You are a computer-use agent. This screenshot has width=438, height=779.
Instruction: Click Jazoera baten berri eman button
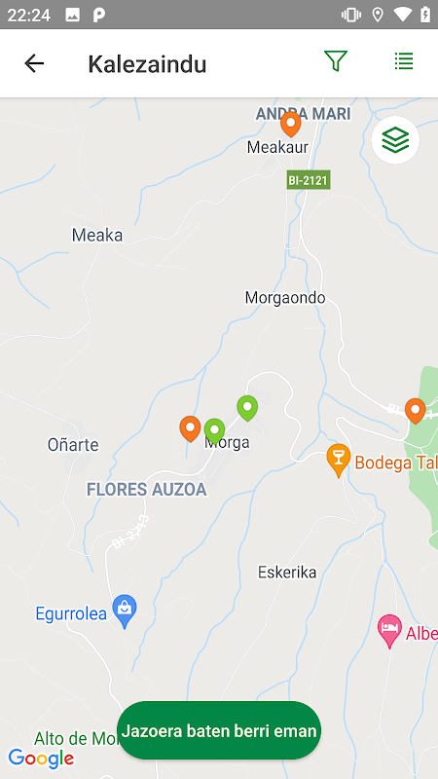pyautogui.click(x=219, y=730)
